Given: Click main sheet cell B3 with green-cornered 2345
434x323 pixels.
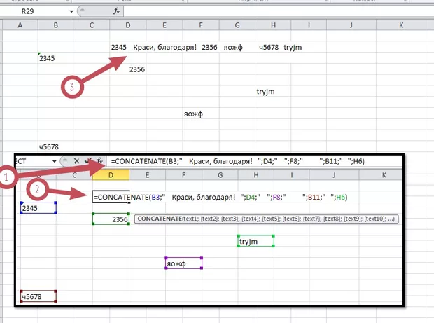Looking at the screenshot, I should [x=55, y=58].
